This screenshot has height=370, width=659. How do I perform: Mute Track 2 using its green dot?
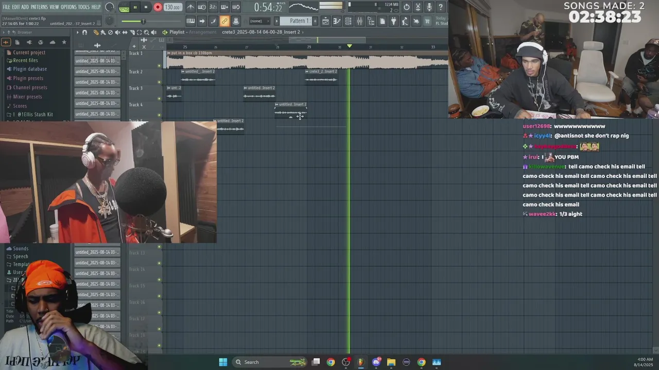pos(159,82)
